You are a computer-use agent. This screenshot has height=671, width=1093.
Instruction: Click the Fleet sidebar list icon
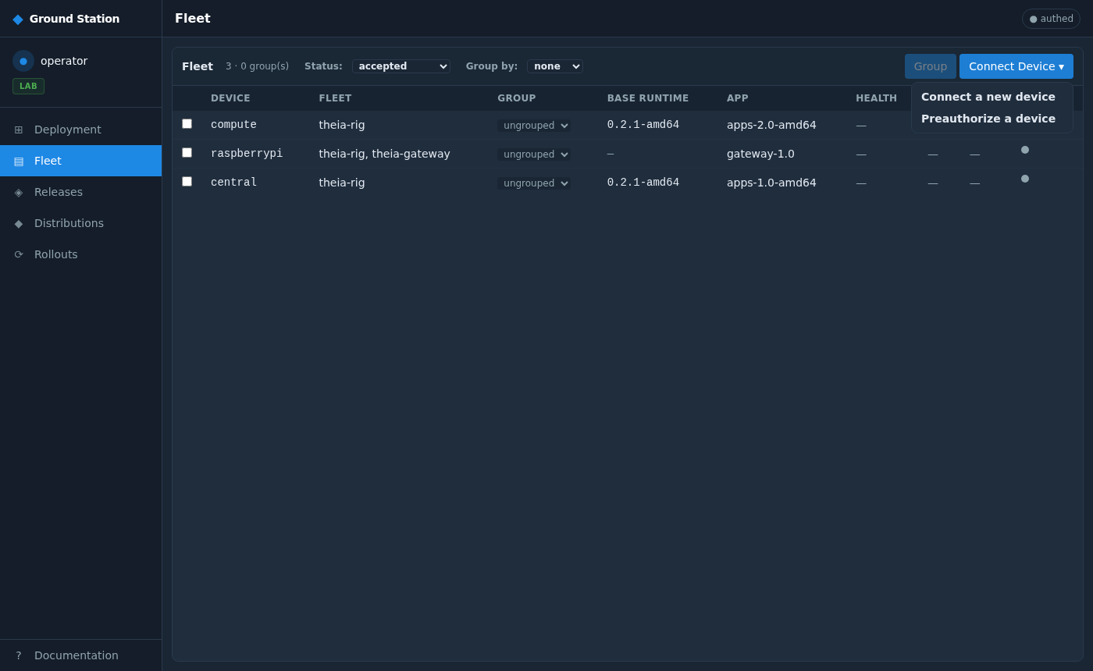pos(19,161)
